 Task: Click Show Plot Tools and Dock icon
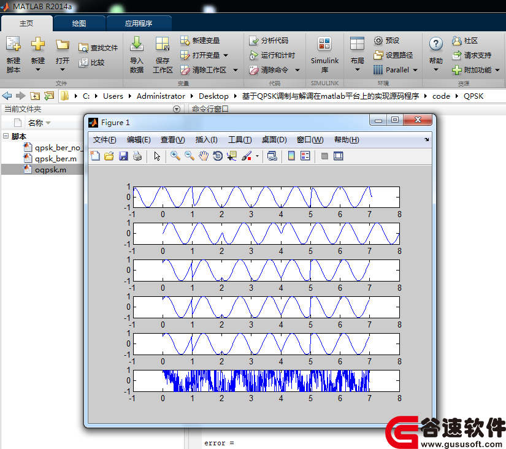pyautogui.click(x=338, y=156)
